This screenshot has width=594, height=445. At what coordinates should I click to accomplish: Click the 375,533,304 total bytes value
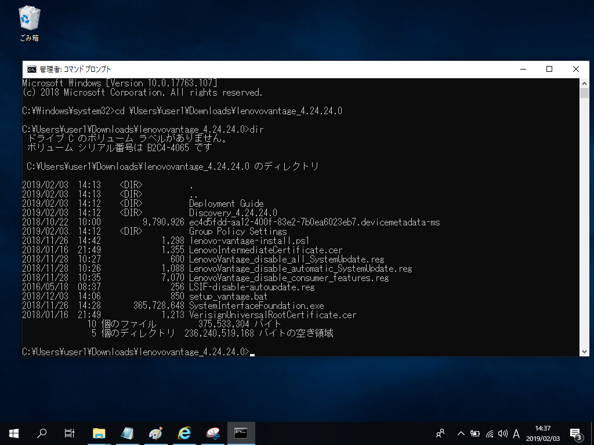click(x=224, y=324)
